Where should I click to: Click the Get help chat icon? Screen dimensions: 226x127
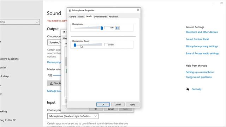[187, 89]
